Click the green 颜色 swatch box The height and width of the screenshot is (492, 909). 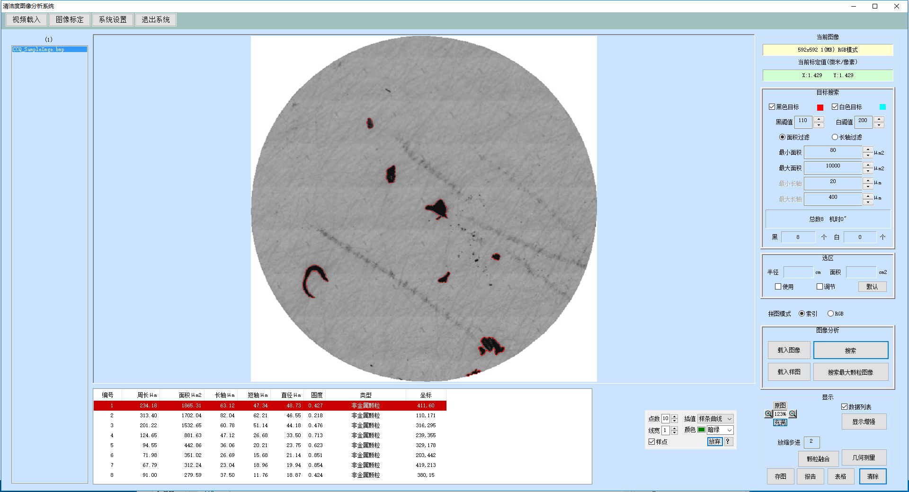(x=701, y=430)
